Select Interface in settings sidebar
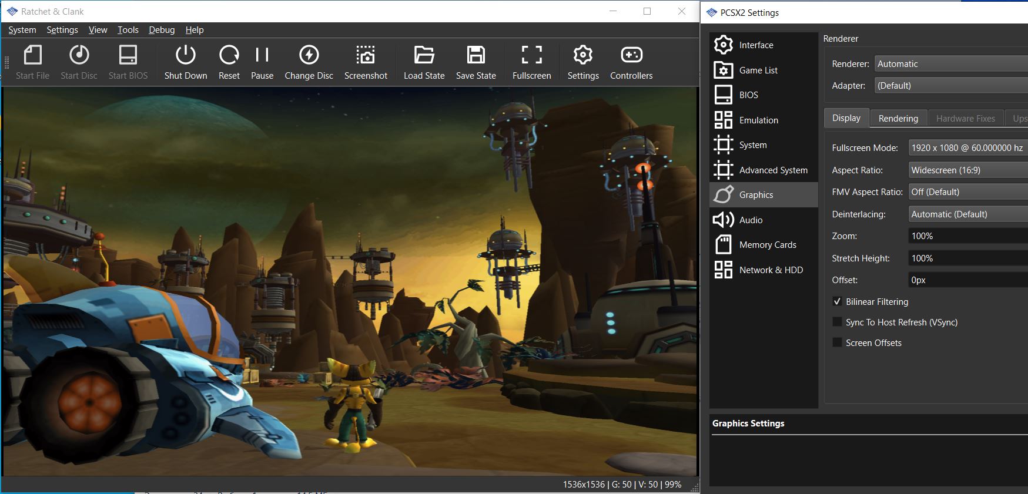Viewport: 1028px width, 494px height. pos(764,45)
